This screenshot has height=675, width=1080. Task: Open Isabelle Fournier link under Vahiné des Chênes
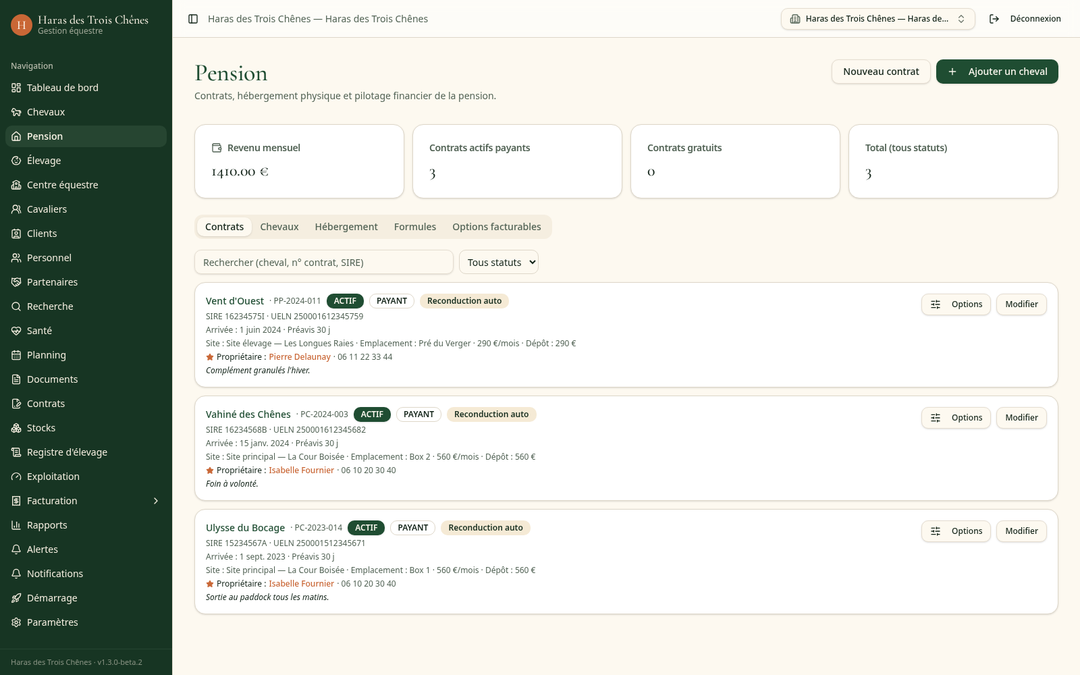coord(301,470)
